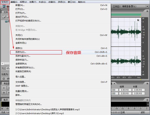Screen dimensions: 150x115
Task: Click first-row 结束 field 0:35.918
Action: point(125,90)
